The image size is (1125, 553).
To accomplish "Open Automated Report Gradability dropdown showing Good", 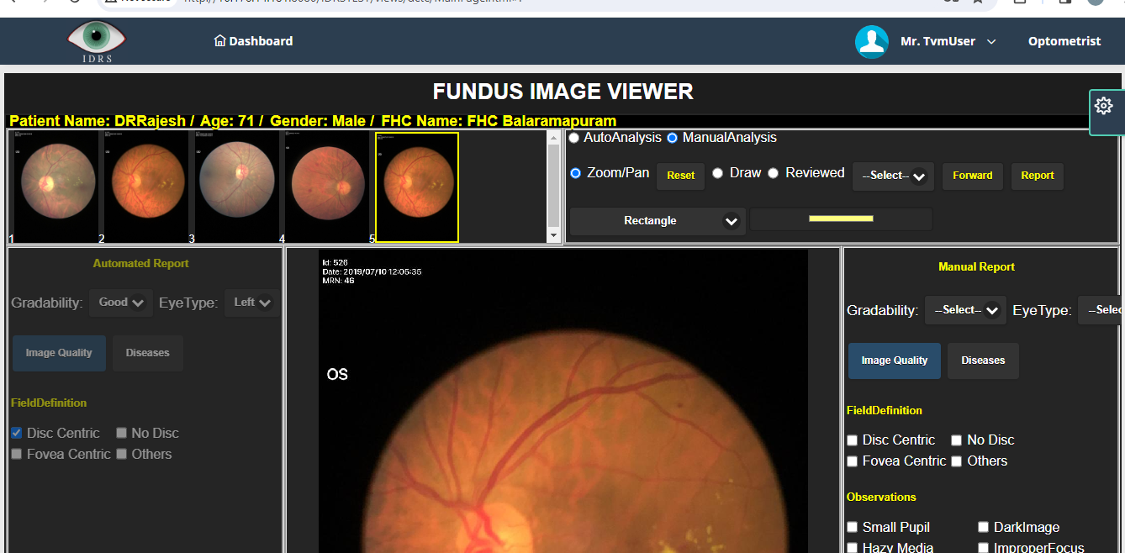I will pos(121,303).
